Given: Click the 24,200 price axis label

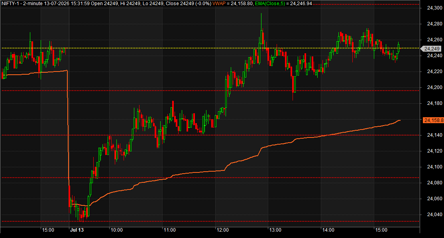Looking at the screenshot, I should pos(434,87).
